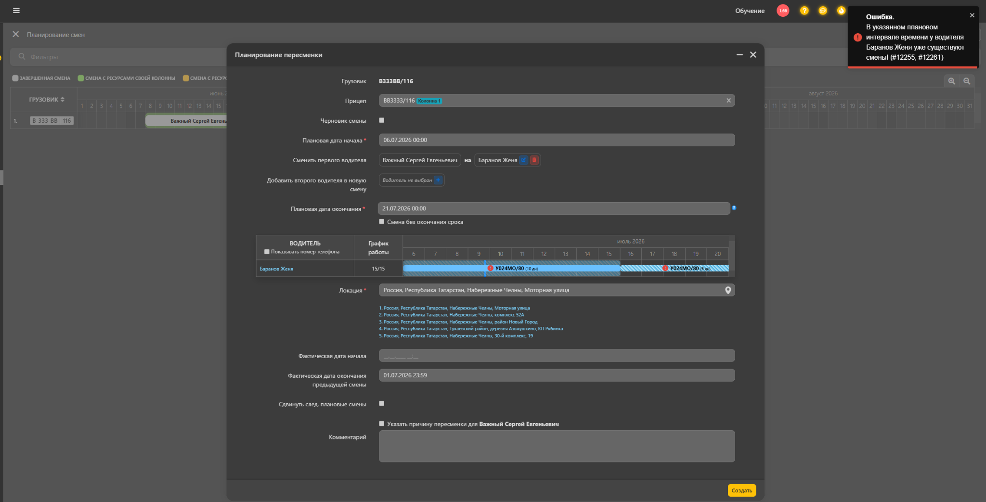This screenshot has height=502, width=986.
Task: Select suggested address комплекс 52А
Action: pos(451,315)
